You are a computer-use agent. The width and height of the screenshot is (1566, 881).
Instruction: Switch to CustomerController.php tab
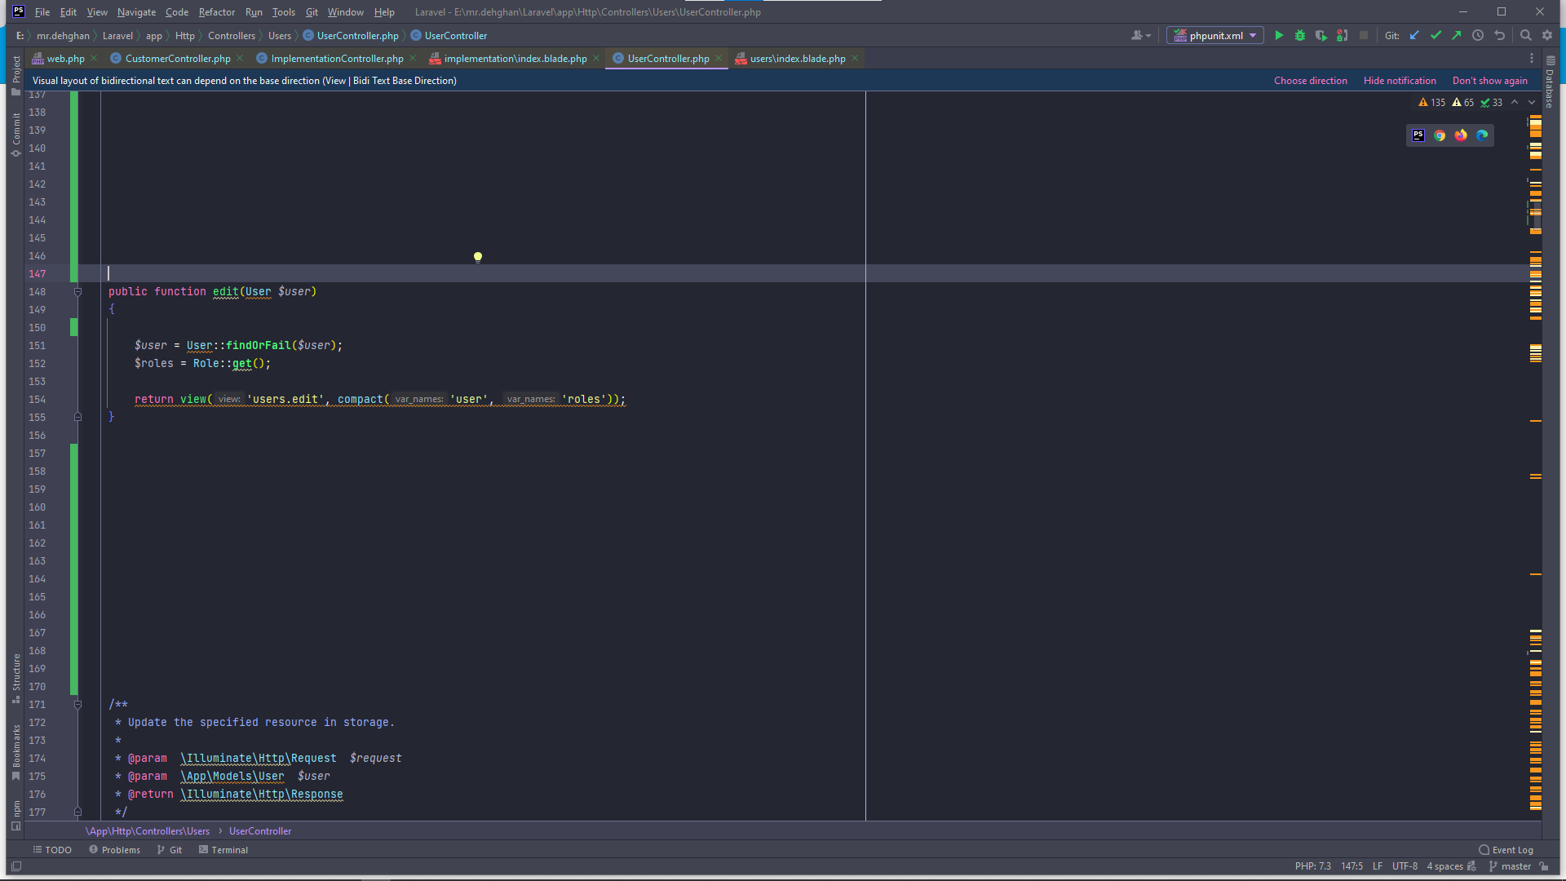click(177, 59)
